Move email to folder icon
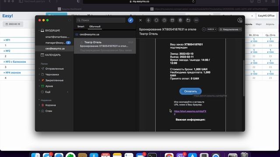The image size is (280, 157). (188, 20)
